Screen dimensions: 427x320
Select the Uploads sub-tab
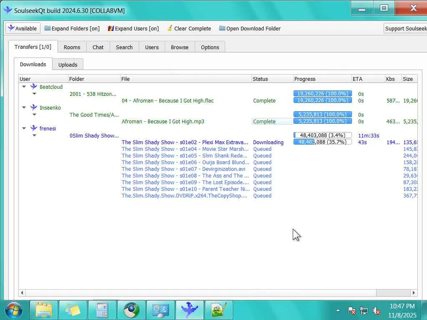pyautogui.click(x=68, y=65)
